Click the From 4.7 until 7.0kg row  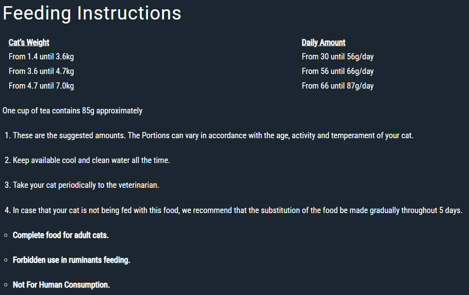41,86
